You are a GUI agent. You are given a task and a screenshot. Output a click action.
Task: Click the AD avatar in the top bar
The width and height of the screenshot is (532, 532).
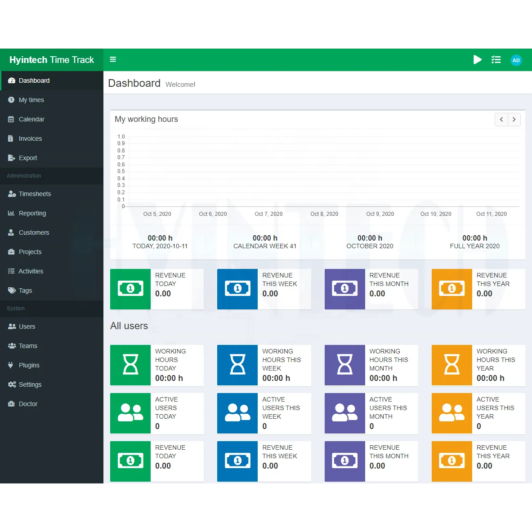tap(516, 60)
